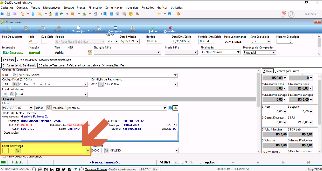Open the YouTube icon in status bar
Screen dimensions: 322x171
point(58,169)
